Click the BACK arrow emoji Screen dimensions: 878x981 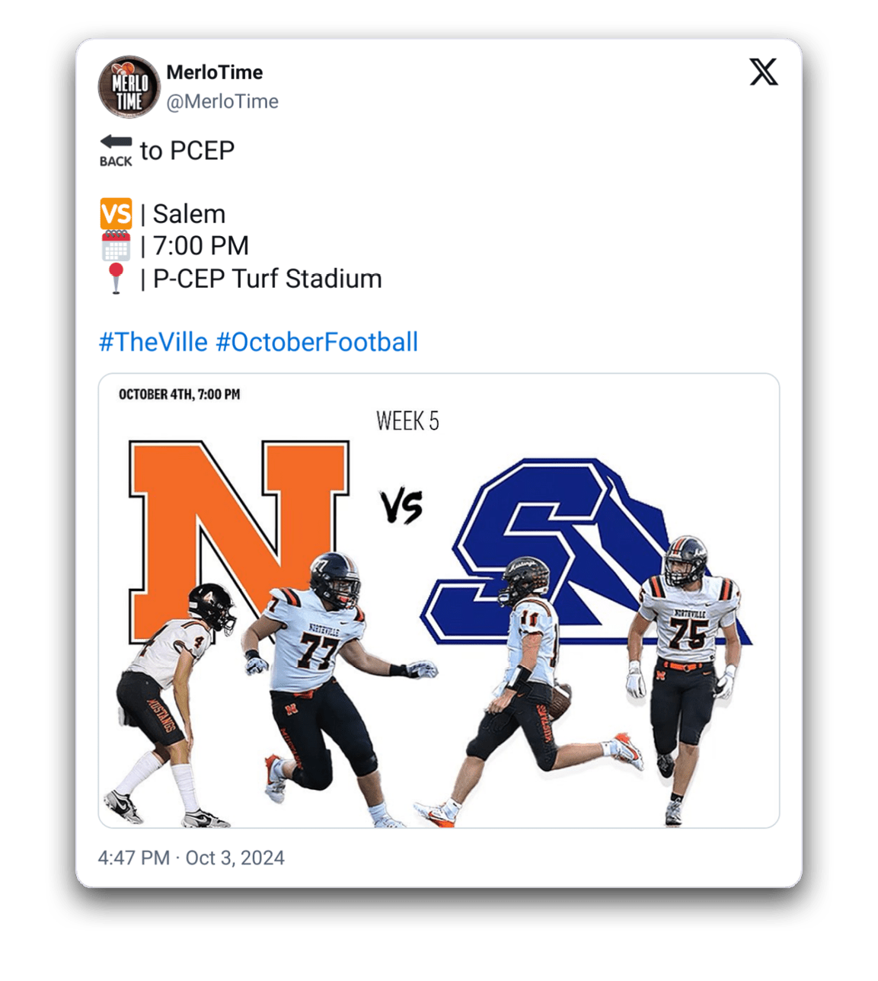point(116,150)
